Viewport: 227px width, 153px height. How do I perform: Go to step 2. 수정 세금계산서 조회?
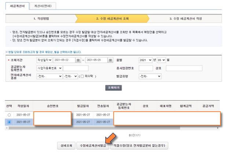[112, 19]
